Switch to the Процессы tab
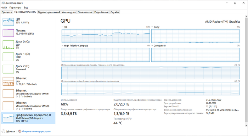The width and height of the screenshot is (248, 136). pyautogui.click(x=7, y=12)
